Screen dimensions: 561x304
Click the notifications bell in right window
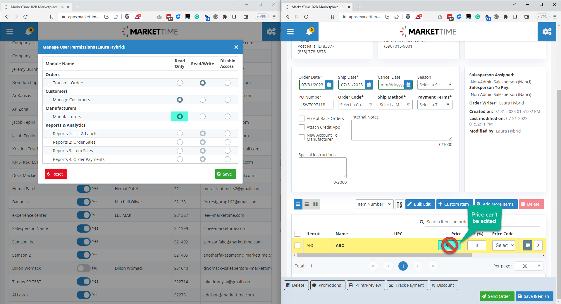tap(309, 32)
